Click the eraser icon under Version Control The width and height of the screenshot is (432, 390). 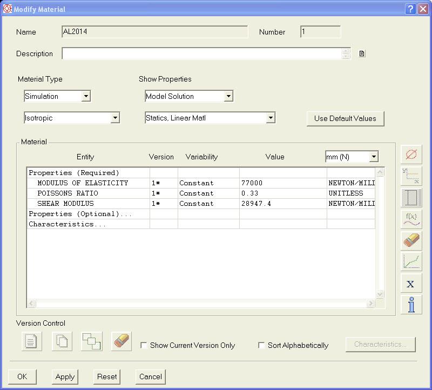pos(121,341)
